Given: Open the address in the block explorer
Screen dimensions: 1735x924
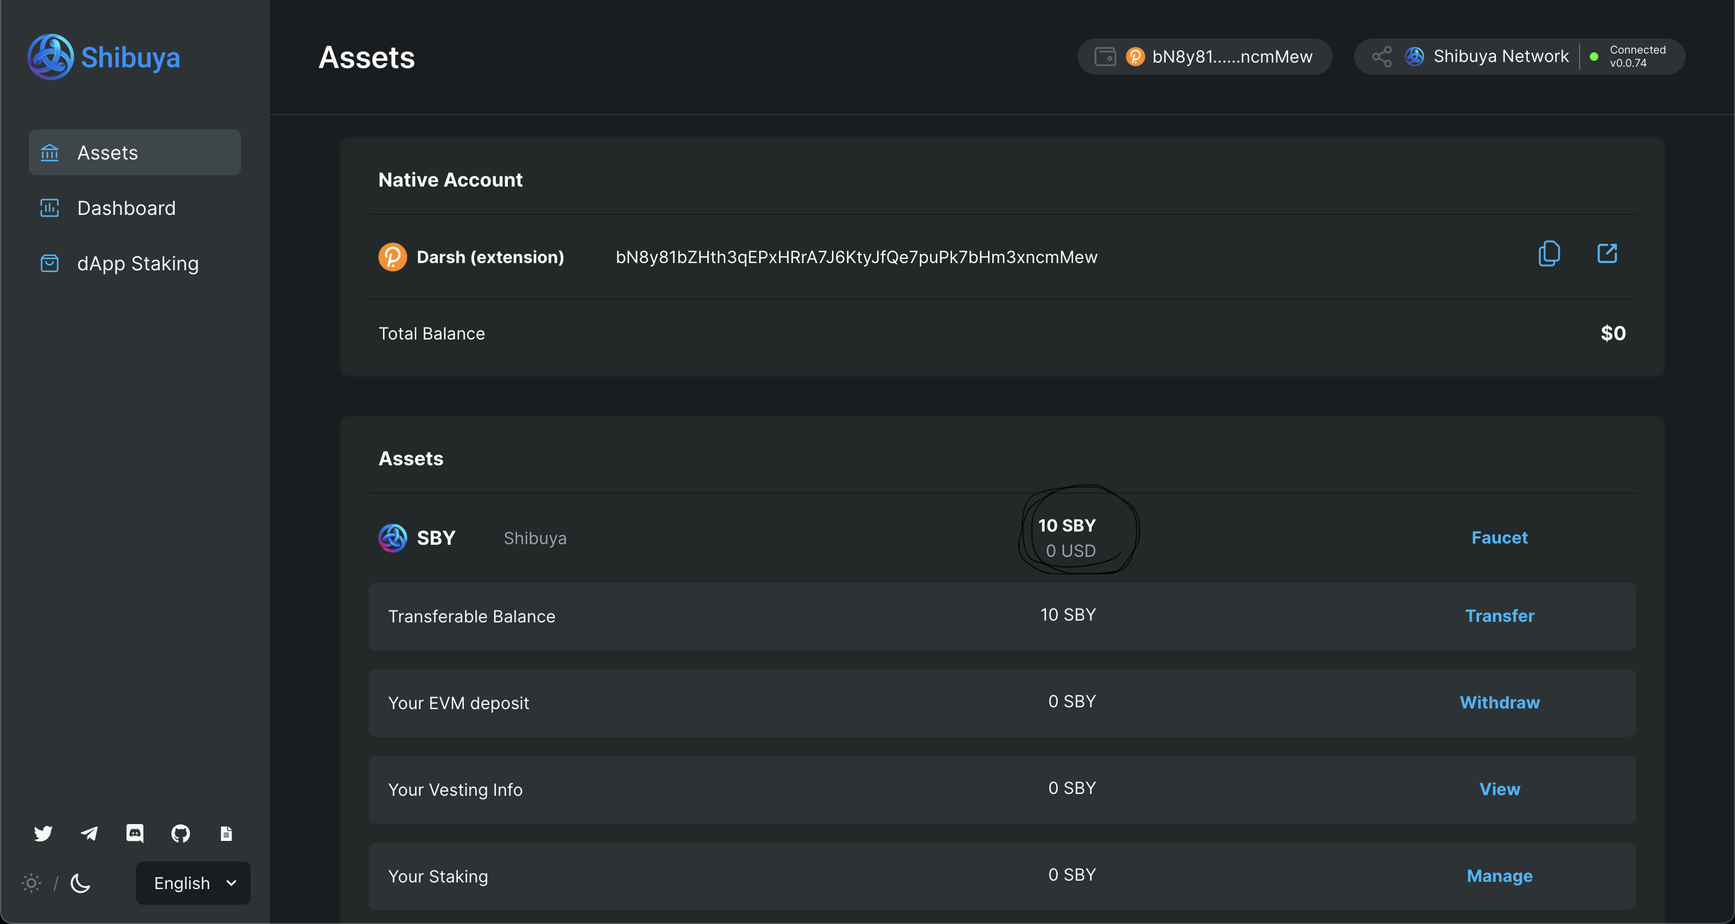Looking at the screenshot, I should coord(1607,253).
